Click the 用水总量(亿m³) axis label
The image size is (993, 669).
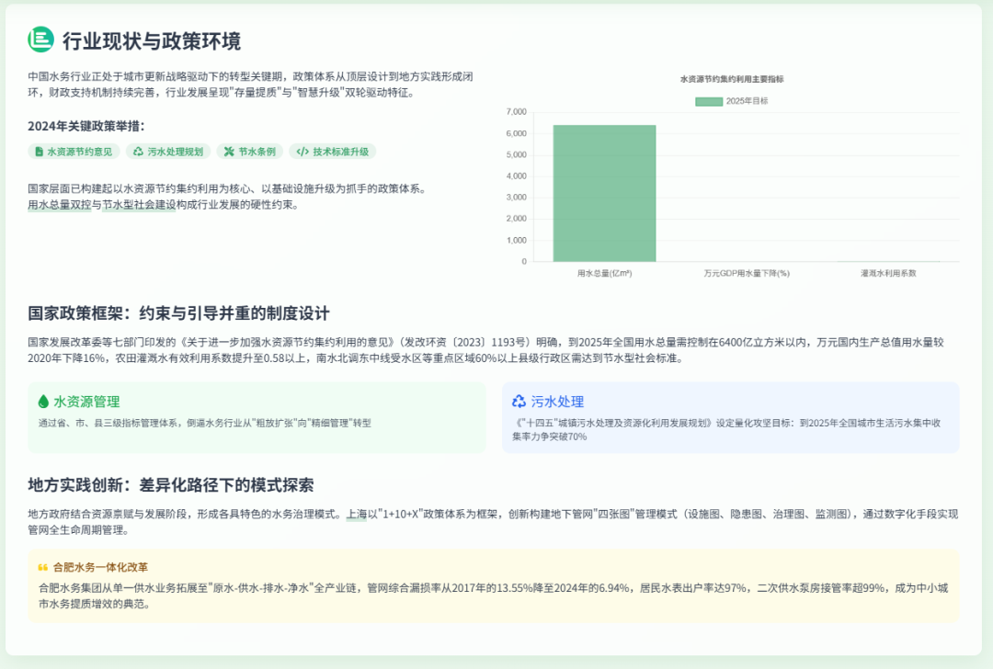604,274
